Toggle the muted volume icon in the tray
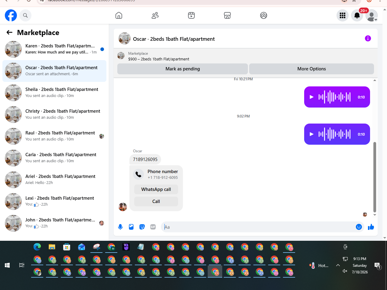This screenshot has width=387, height=290. point(345,271)
